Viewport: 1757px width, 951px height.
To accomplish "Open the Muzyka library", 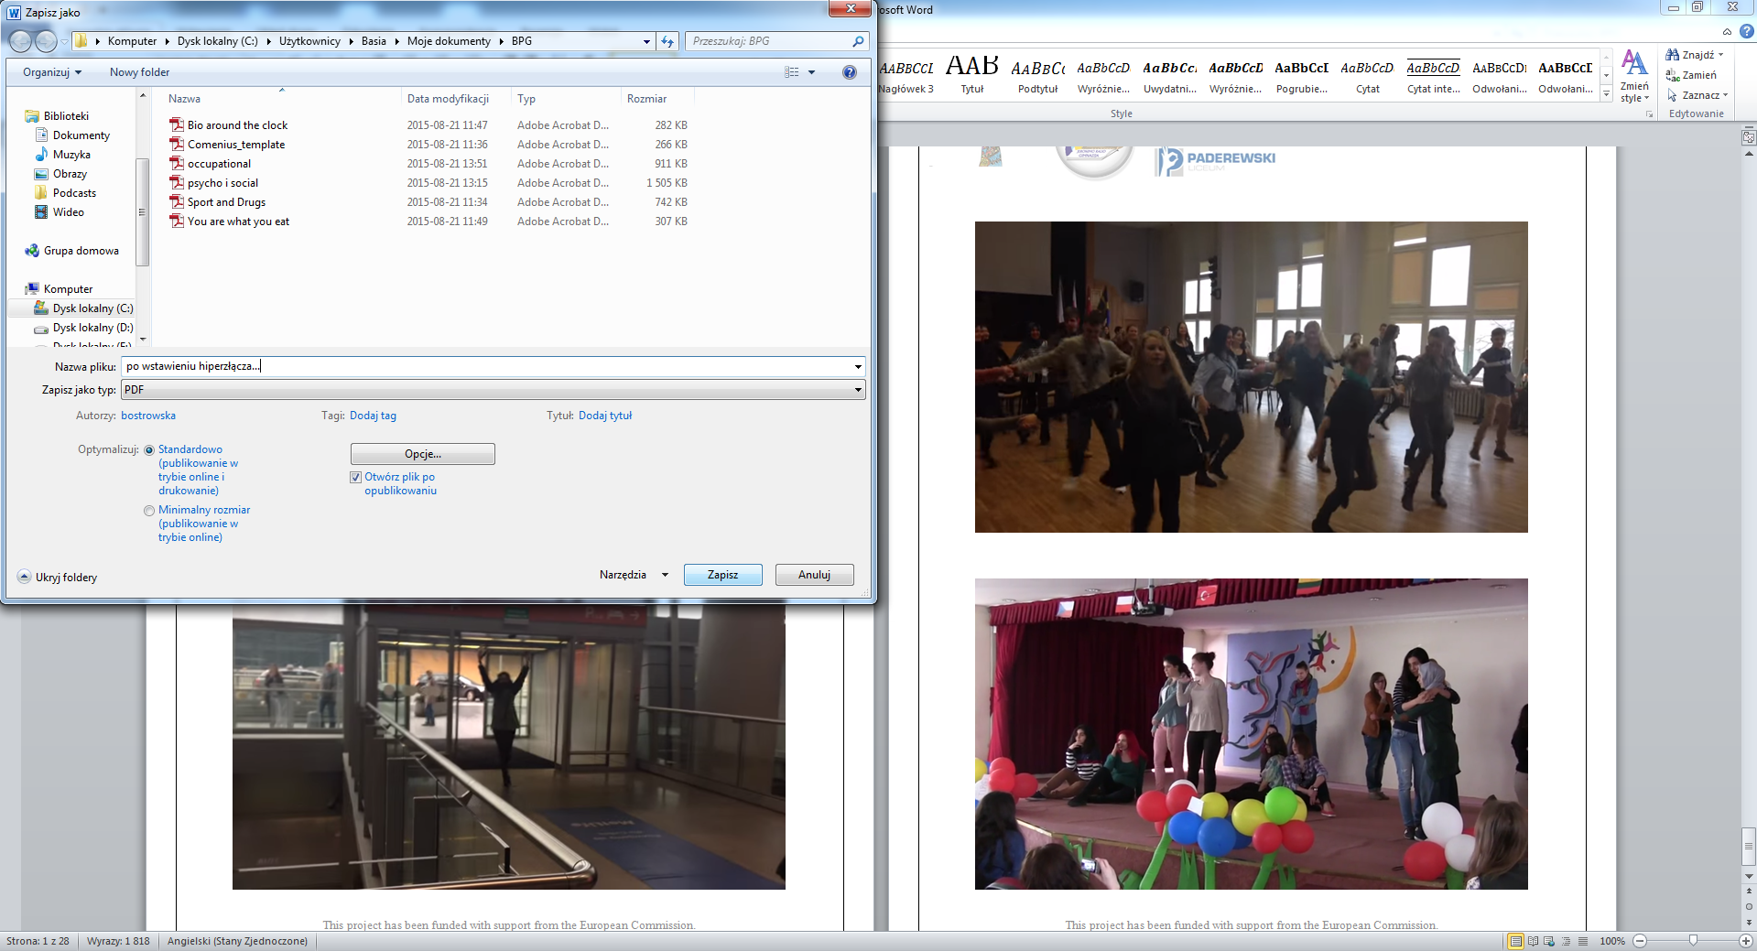I will coord(71,155).
